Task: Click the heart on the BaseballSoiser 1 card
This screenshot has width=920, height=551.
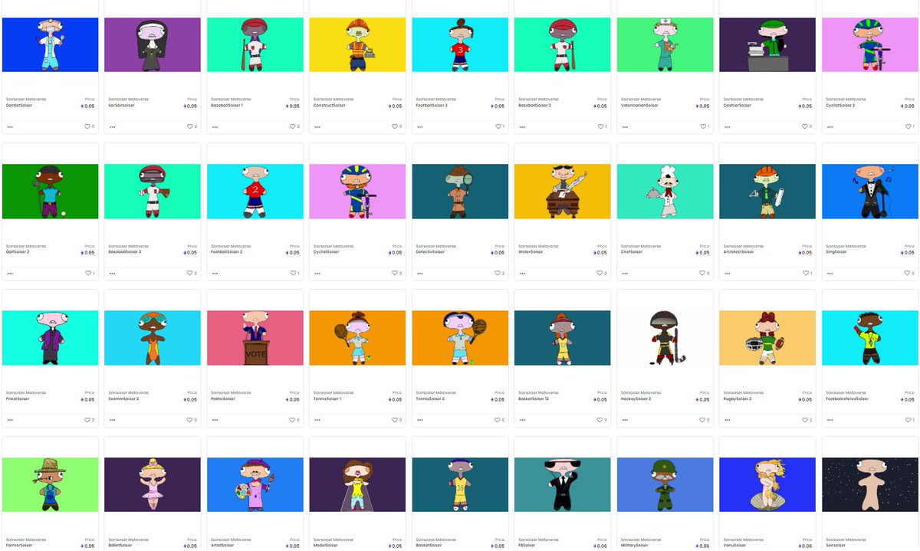Action: (x=292, y=126)
